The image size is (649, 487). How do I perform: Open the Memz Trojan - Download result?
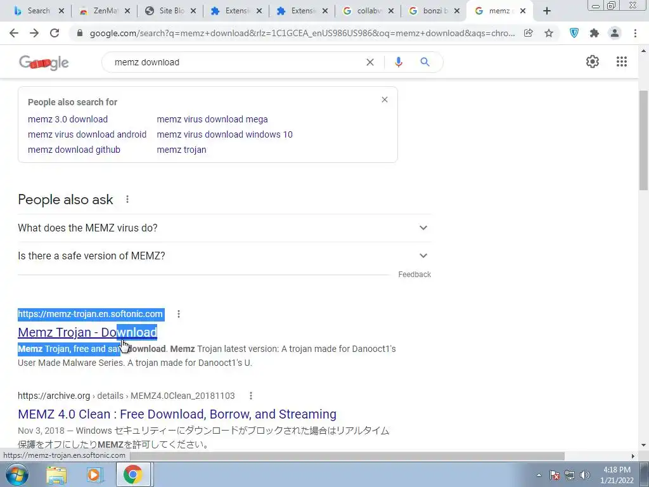(x=87, y=332)
